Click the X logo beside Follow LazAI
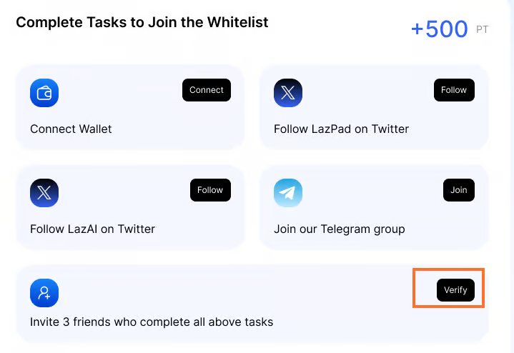 [44, 193]
